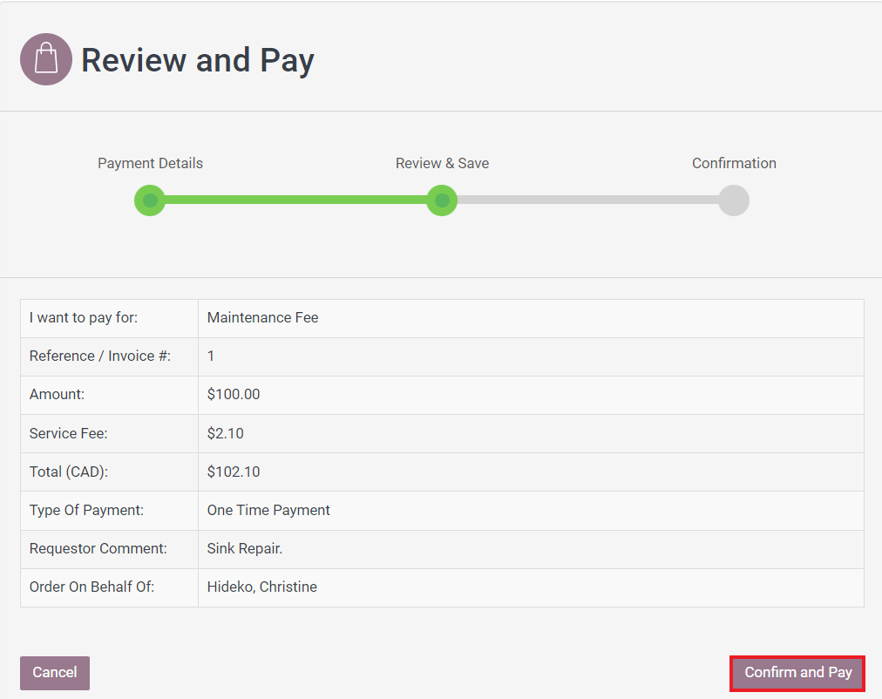Click the Hideko, Christine value
Viewport: 882px width, 699px height.
(x=262, y=587)
